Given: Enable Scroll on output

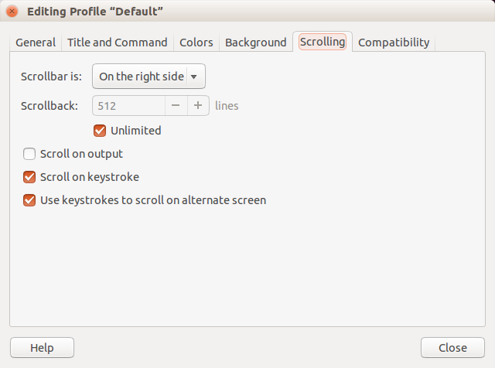Looking at the screenshot, I should coord(30,154).
